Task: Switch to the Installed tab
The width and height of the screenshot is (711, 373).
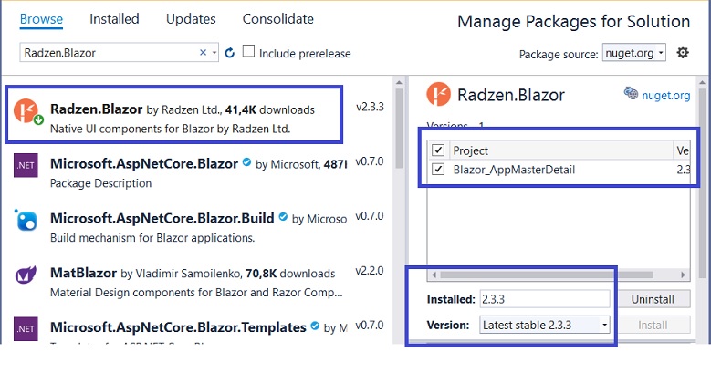Action: [x=114, y=19]
